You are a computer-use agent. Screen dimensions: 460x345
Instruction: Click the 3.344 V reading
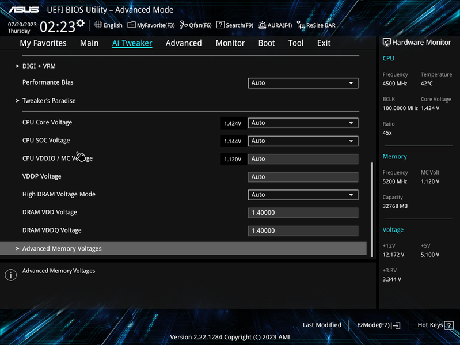pyautogui.click(x=391, y=279)
